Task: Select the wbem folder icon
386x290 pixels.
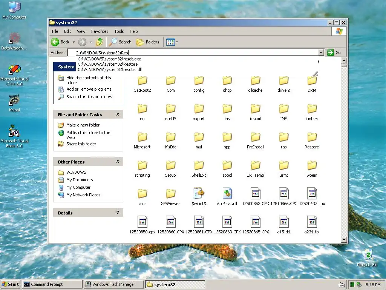Action: 312,166
